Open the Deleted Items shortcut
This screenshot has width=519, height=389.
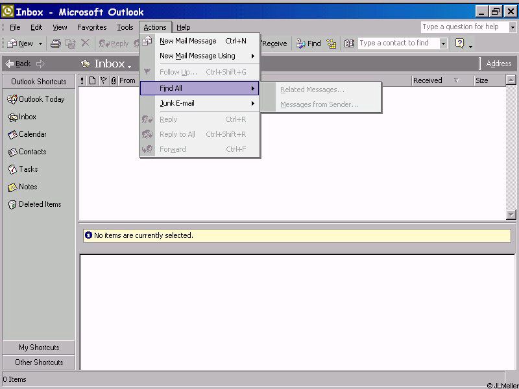[x=34, y=204]
